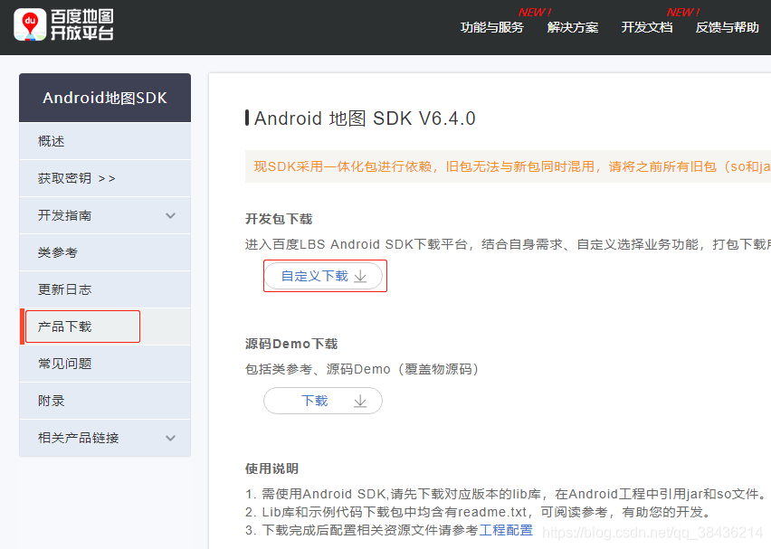Click download arrow icon in source Demo 下载 button

click(360, 401)
